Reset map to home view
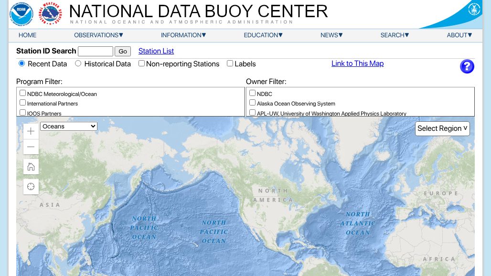 click(x=31, y=167)
